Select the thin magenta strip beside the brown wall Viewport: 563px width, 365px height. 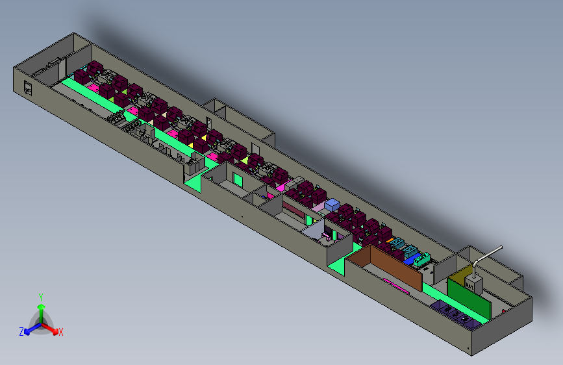[x=396, y=286]
